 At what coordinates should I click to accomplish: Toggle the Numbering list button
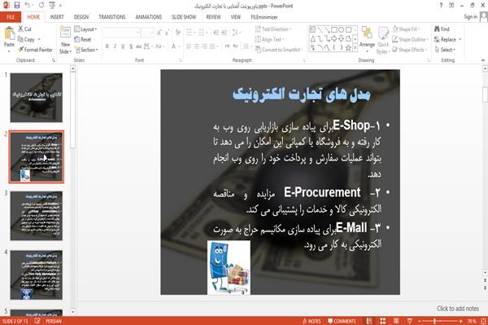202,32
